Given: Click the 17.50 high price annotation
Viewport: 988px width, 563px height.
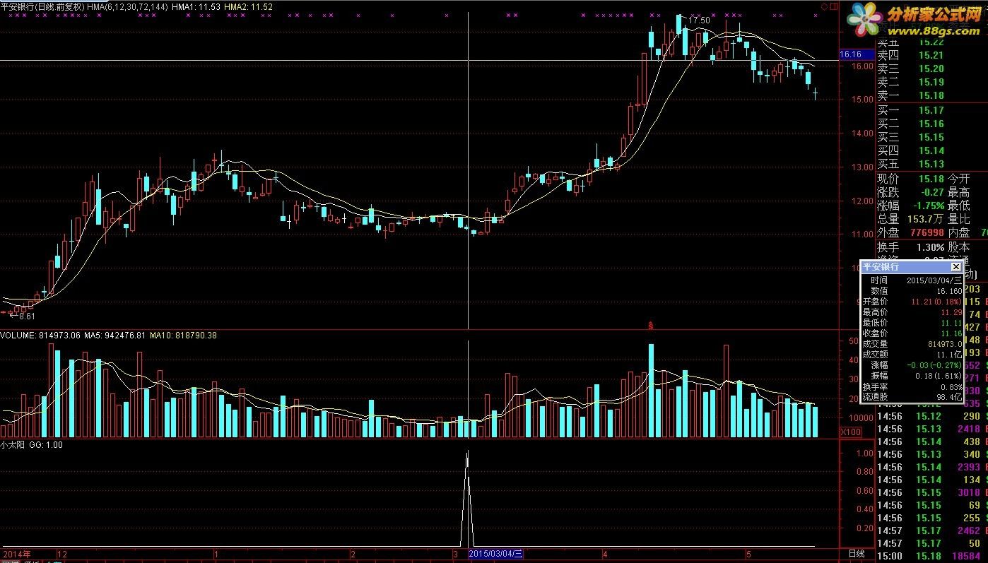Looking at the screenshot, I should click(699, 20).
